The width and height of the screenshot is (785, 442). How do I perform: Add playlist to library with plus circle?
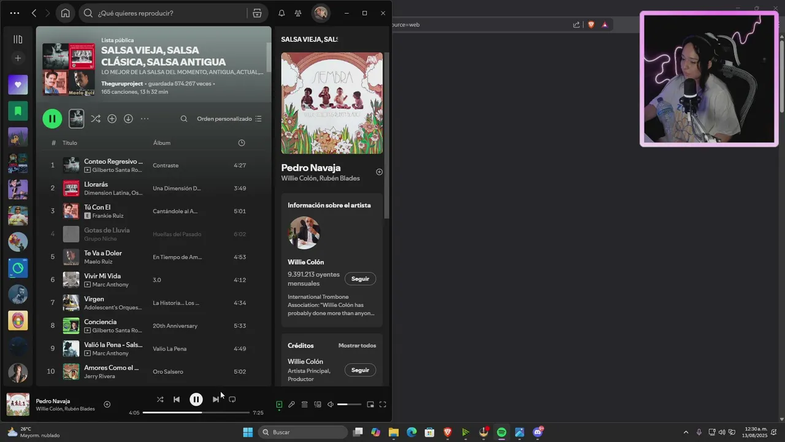click(112, 118)
